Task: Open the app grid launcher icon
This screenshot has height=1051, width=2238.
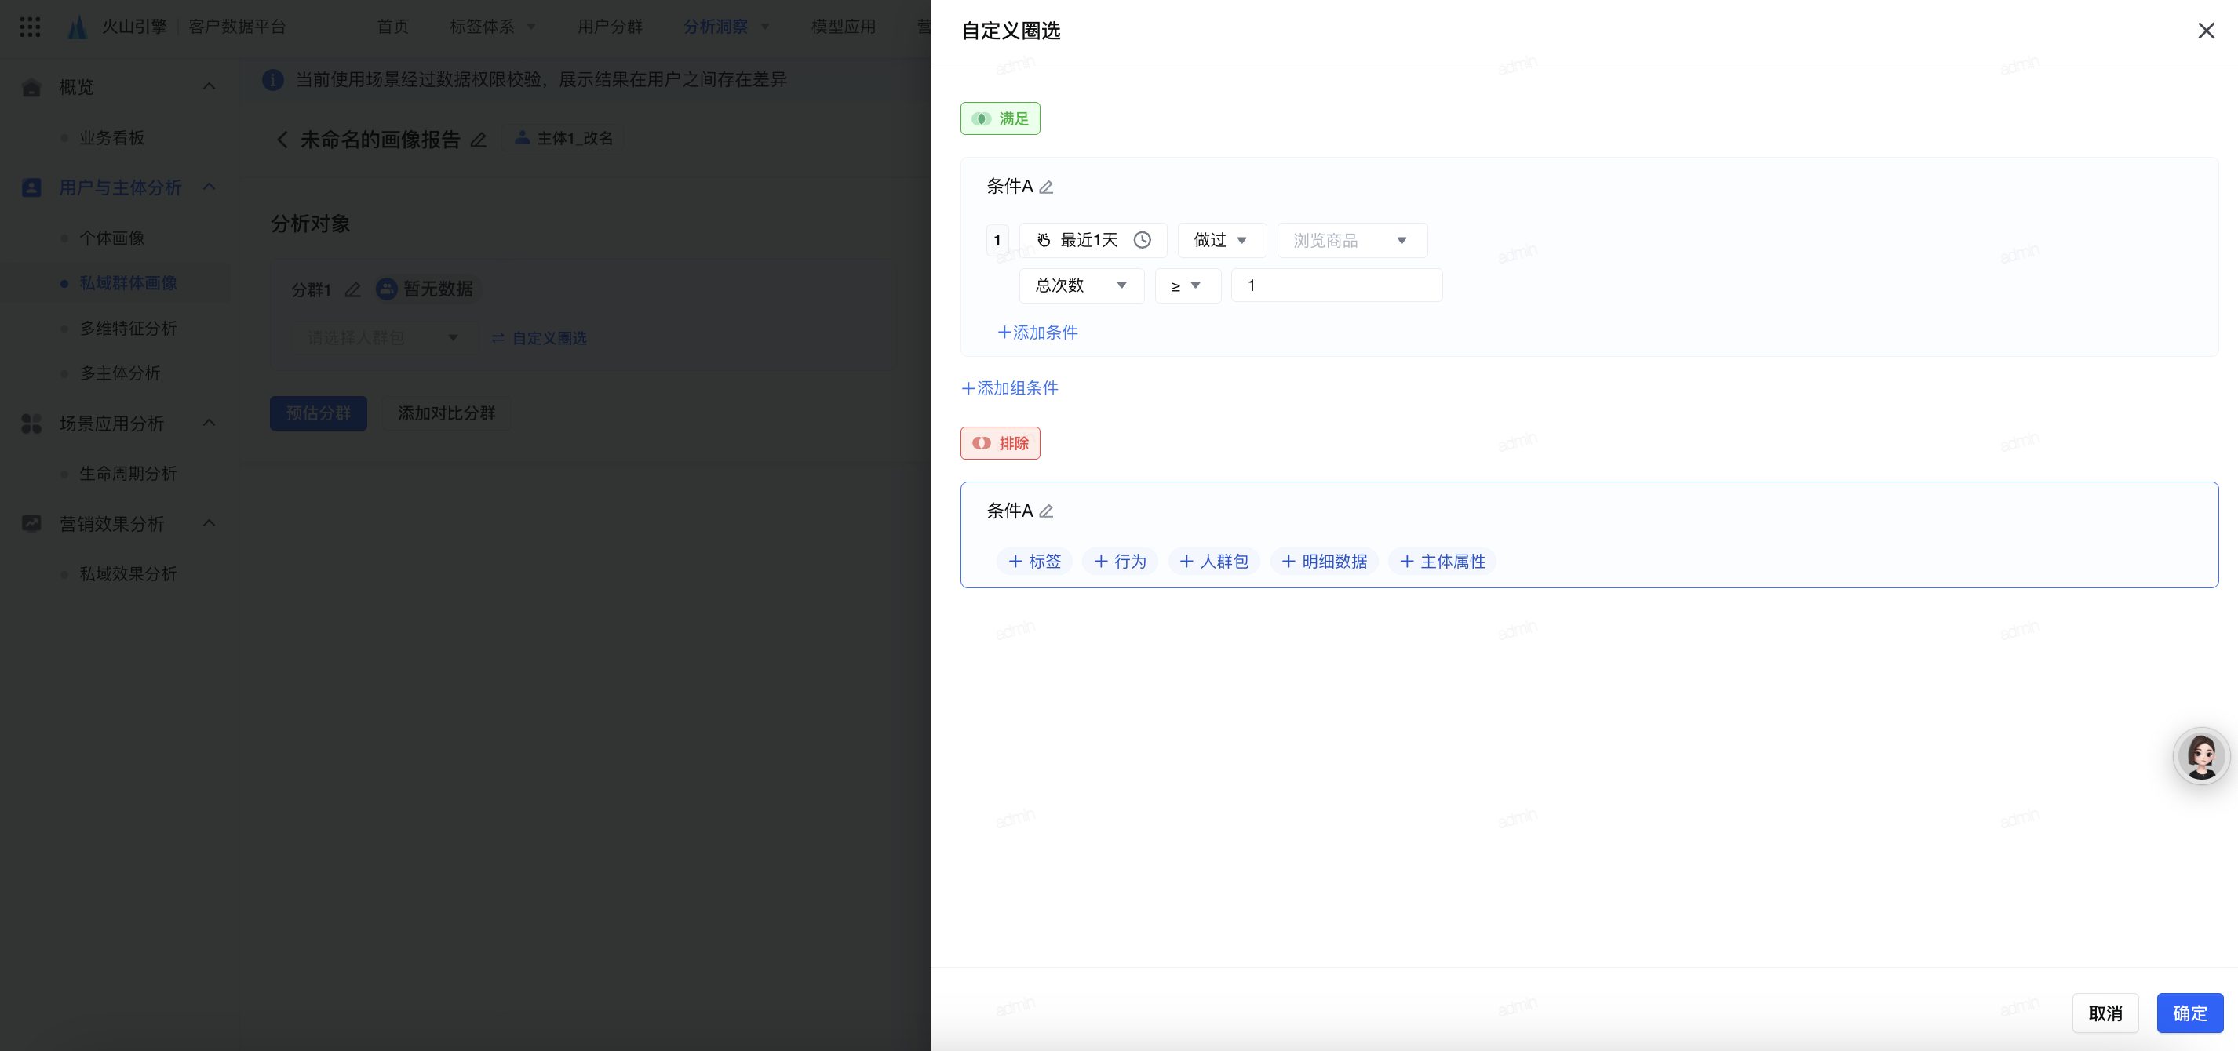Action: (30, 27)
